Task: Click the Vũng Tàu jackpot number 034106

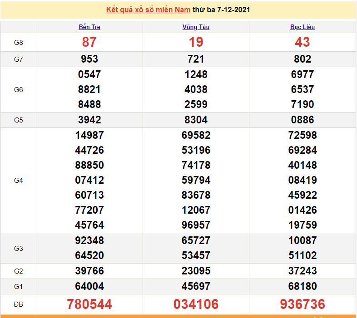Action: point(196,304)
